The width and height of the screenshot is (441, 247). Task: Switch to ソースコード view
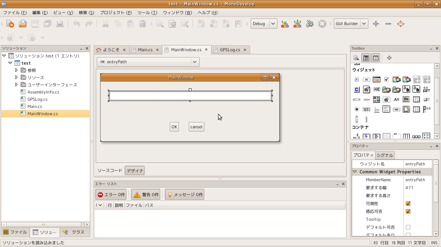110,171
